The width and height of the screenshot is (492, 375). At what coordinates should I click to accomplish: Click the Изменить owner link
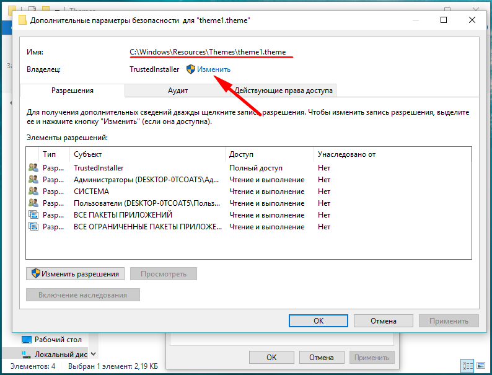click(x=214, y=69)
